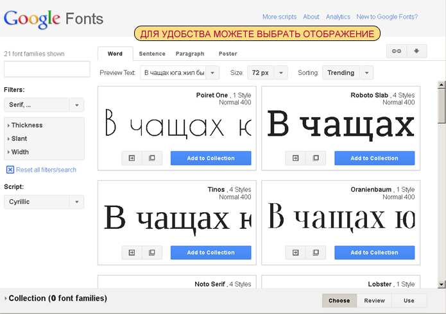Image resolution: width=446 pixels, height=314 pixels.
Task: Click the Roboto Slab preview sample text
Action: point(341,125)
